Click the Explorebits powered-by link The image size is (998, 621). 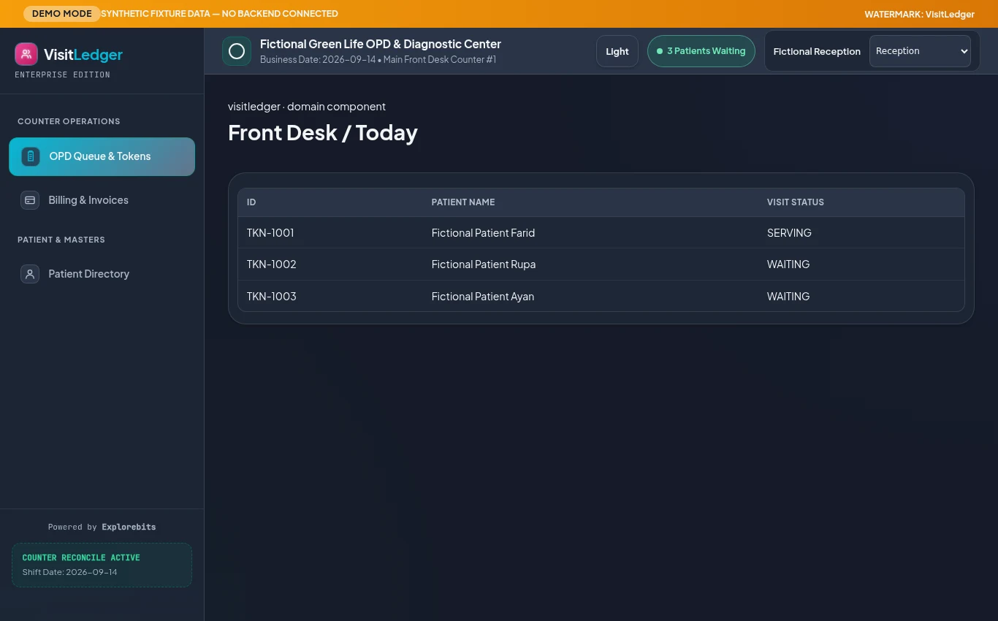tap(129, 527)
